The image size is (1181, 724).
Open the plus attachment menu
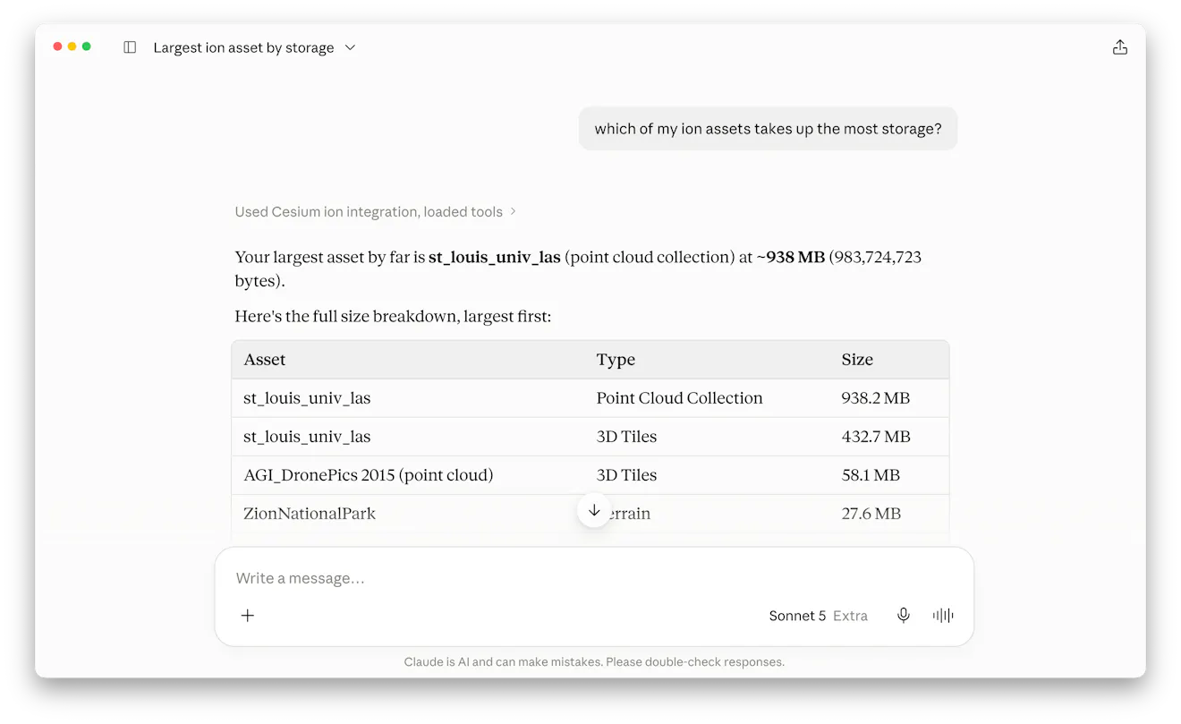click(x=248, y=616)
